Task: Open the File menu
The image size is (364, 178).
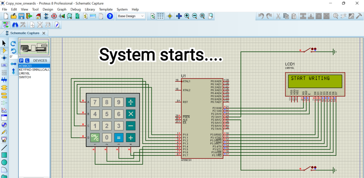Action: pyautogui.click(x=5, y=9)
